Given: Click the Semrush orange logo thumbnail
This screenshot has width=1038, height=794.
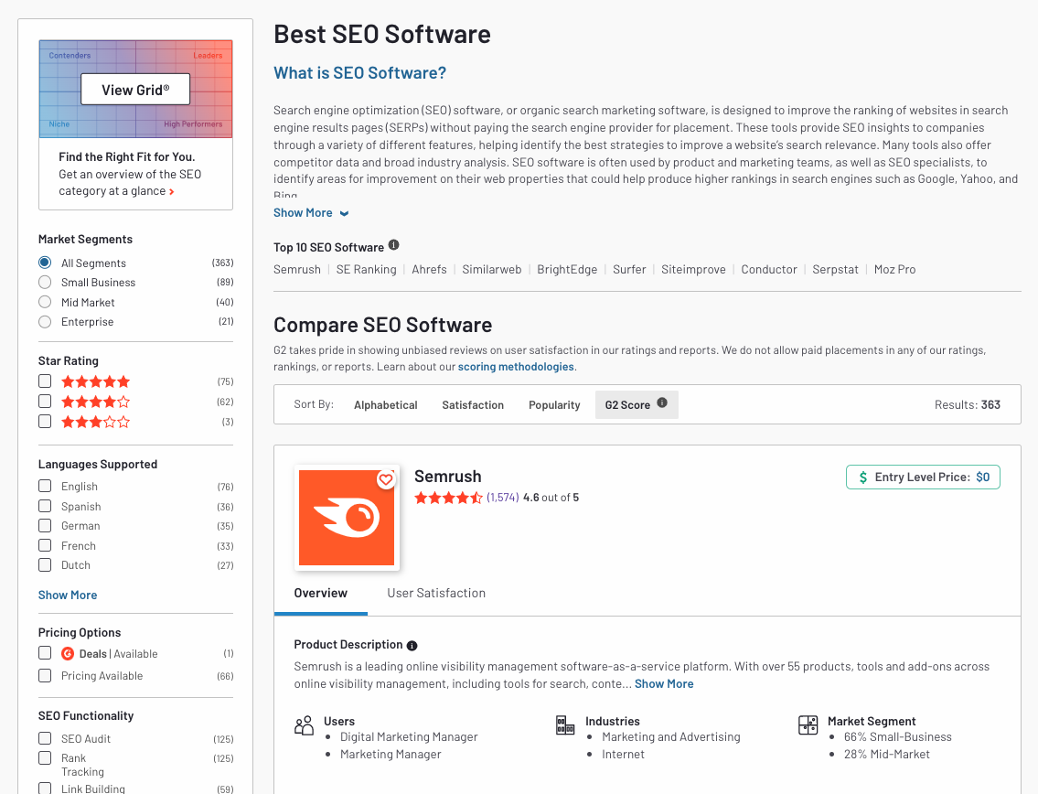Looking at the screenshot, I should tap(347, 519).
